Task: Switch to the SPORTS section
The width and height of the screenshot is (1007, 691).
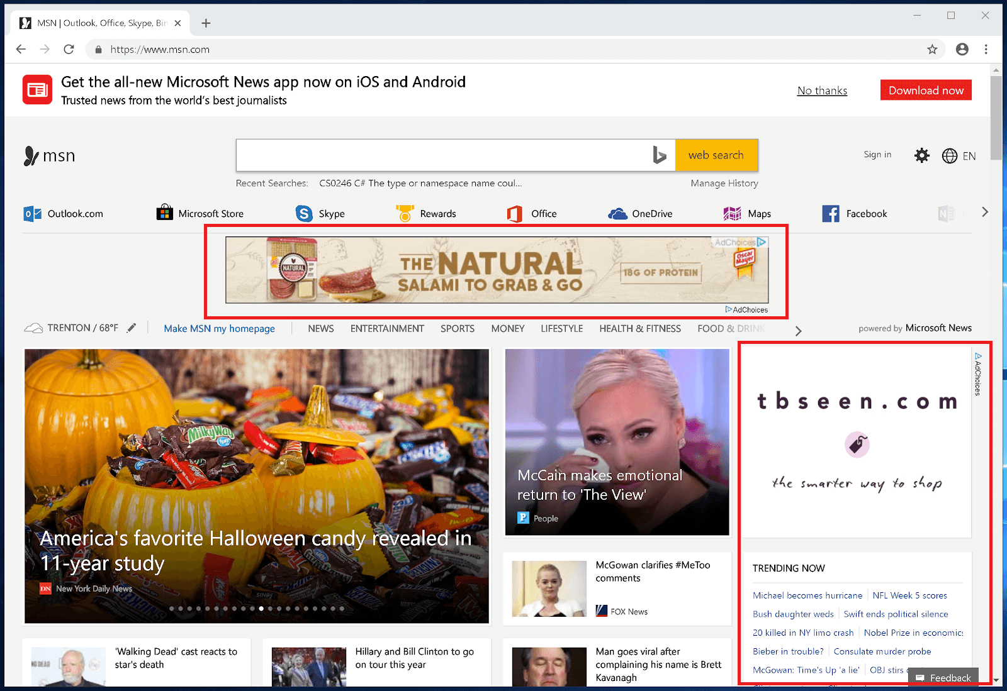Action: point(458,328)
